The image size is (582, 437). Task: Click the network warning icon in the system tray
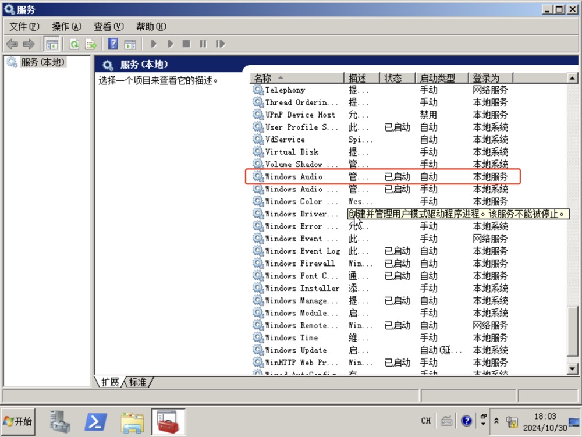512,422
